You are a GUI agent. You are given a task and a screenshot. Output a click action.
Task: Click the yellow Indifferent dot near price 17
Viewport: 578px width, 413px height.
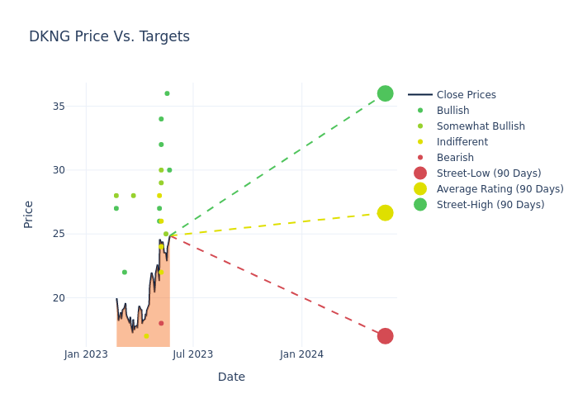(146, 336)
